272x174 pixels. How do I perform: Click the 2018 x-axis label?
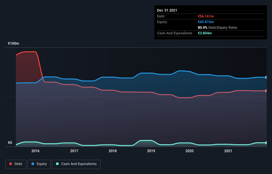coord(113,151)
